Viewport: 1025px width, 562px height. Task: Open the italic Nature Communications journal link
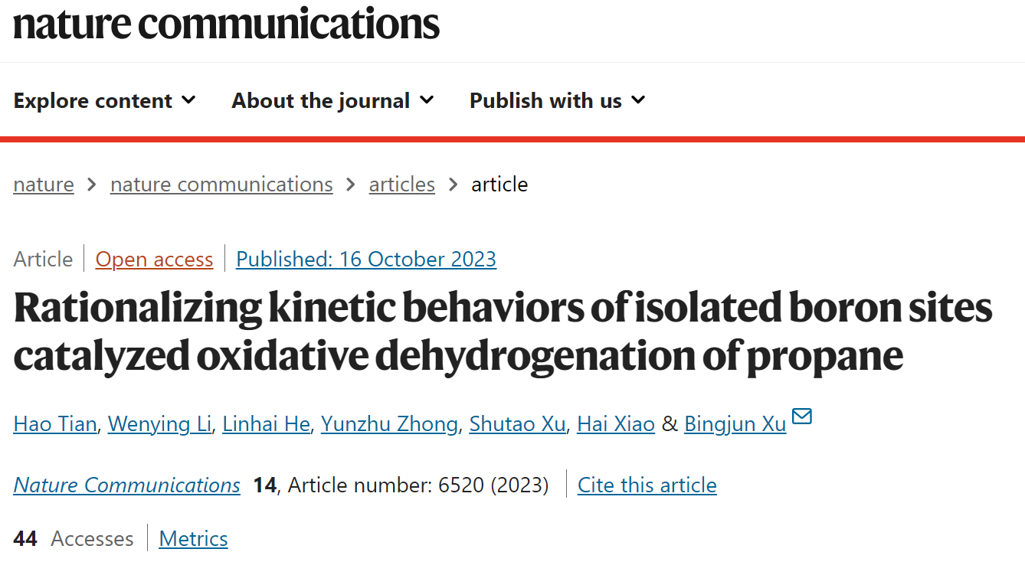pyautogui.click(x=126, y=485)
